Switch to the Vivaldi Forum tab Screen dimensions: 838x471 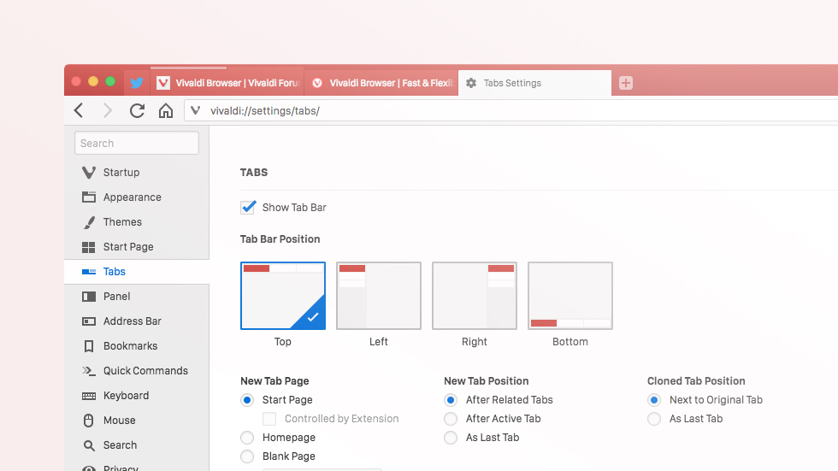pyautogui.click(x=227, y=83)
